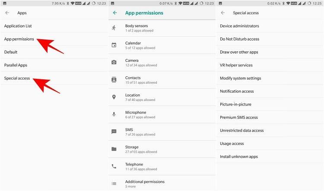Tap the Calendar permission icon

(114, 45)
